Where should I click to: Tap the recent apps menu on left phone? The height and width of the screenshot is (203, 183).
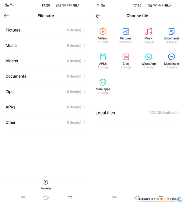tap(23, 198)
